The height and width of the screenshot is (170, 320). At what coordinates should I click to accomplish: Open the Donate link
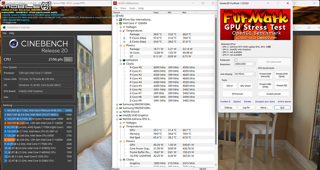pyautogui.click(x=248, y=101)
